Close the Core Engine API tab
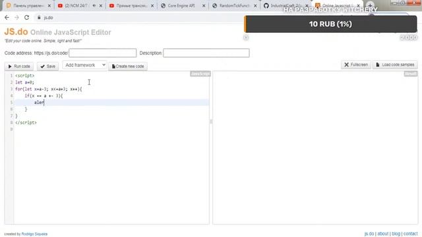Screen dimensions: 422x237 [x=204, y=6]
